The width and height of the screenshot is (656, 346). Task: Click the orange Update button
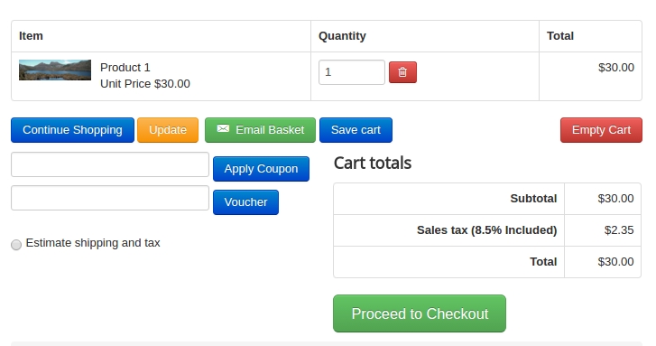tap(168, 130)
